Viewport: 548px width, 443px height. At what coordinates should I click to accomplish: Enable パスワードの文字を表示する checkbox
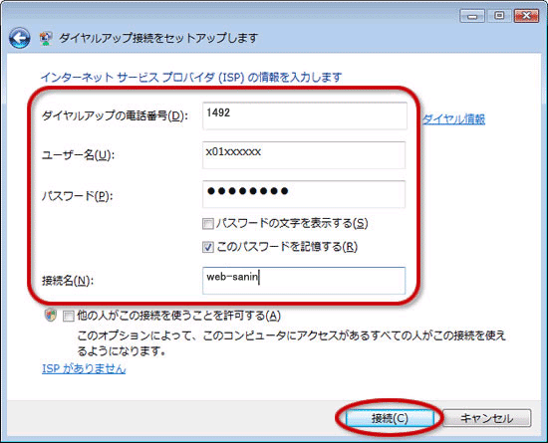tap(208, 223)
